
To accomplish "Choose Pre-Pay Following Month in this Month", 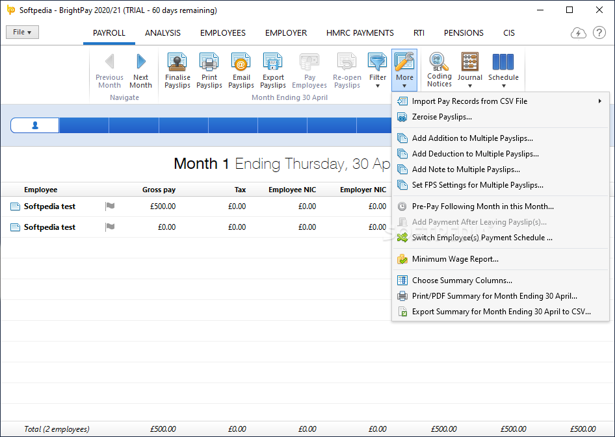I will [501, 206].
